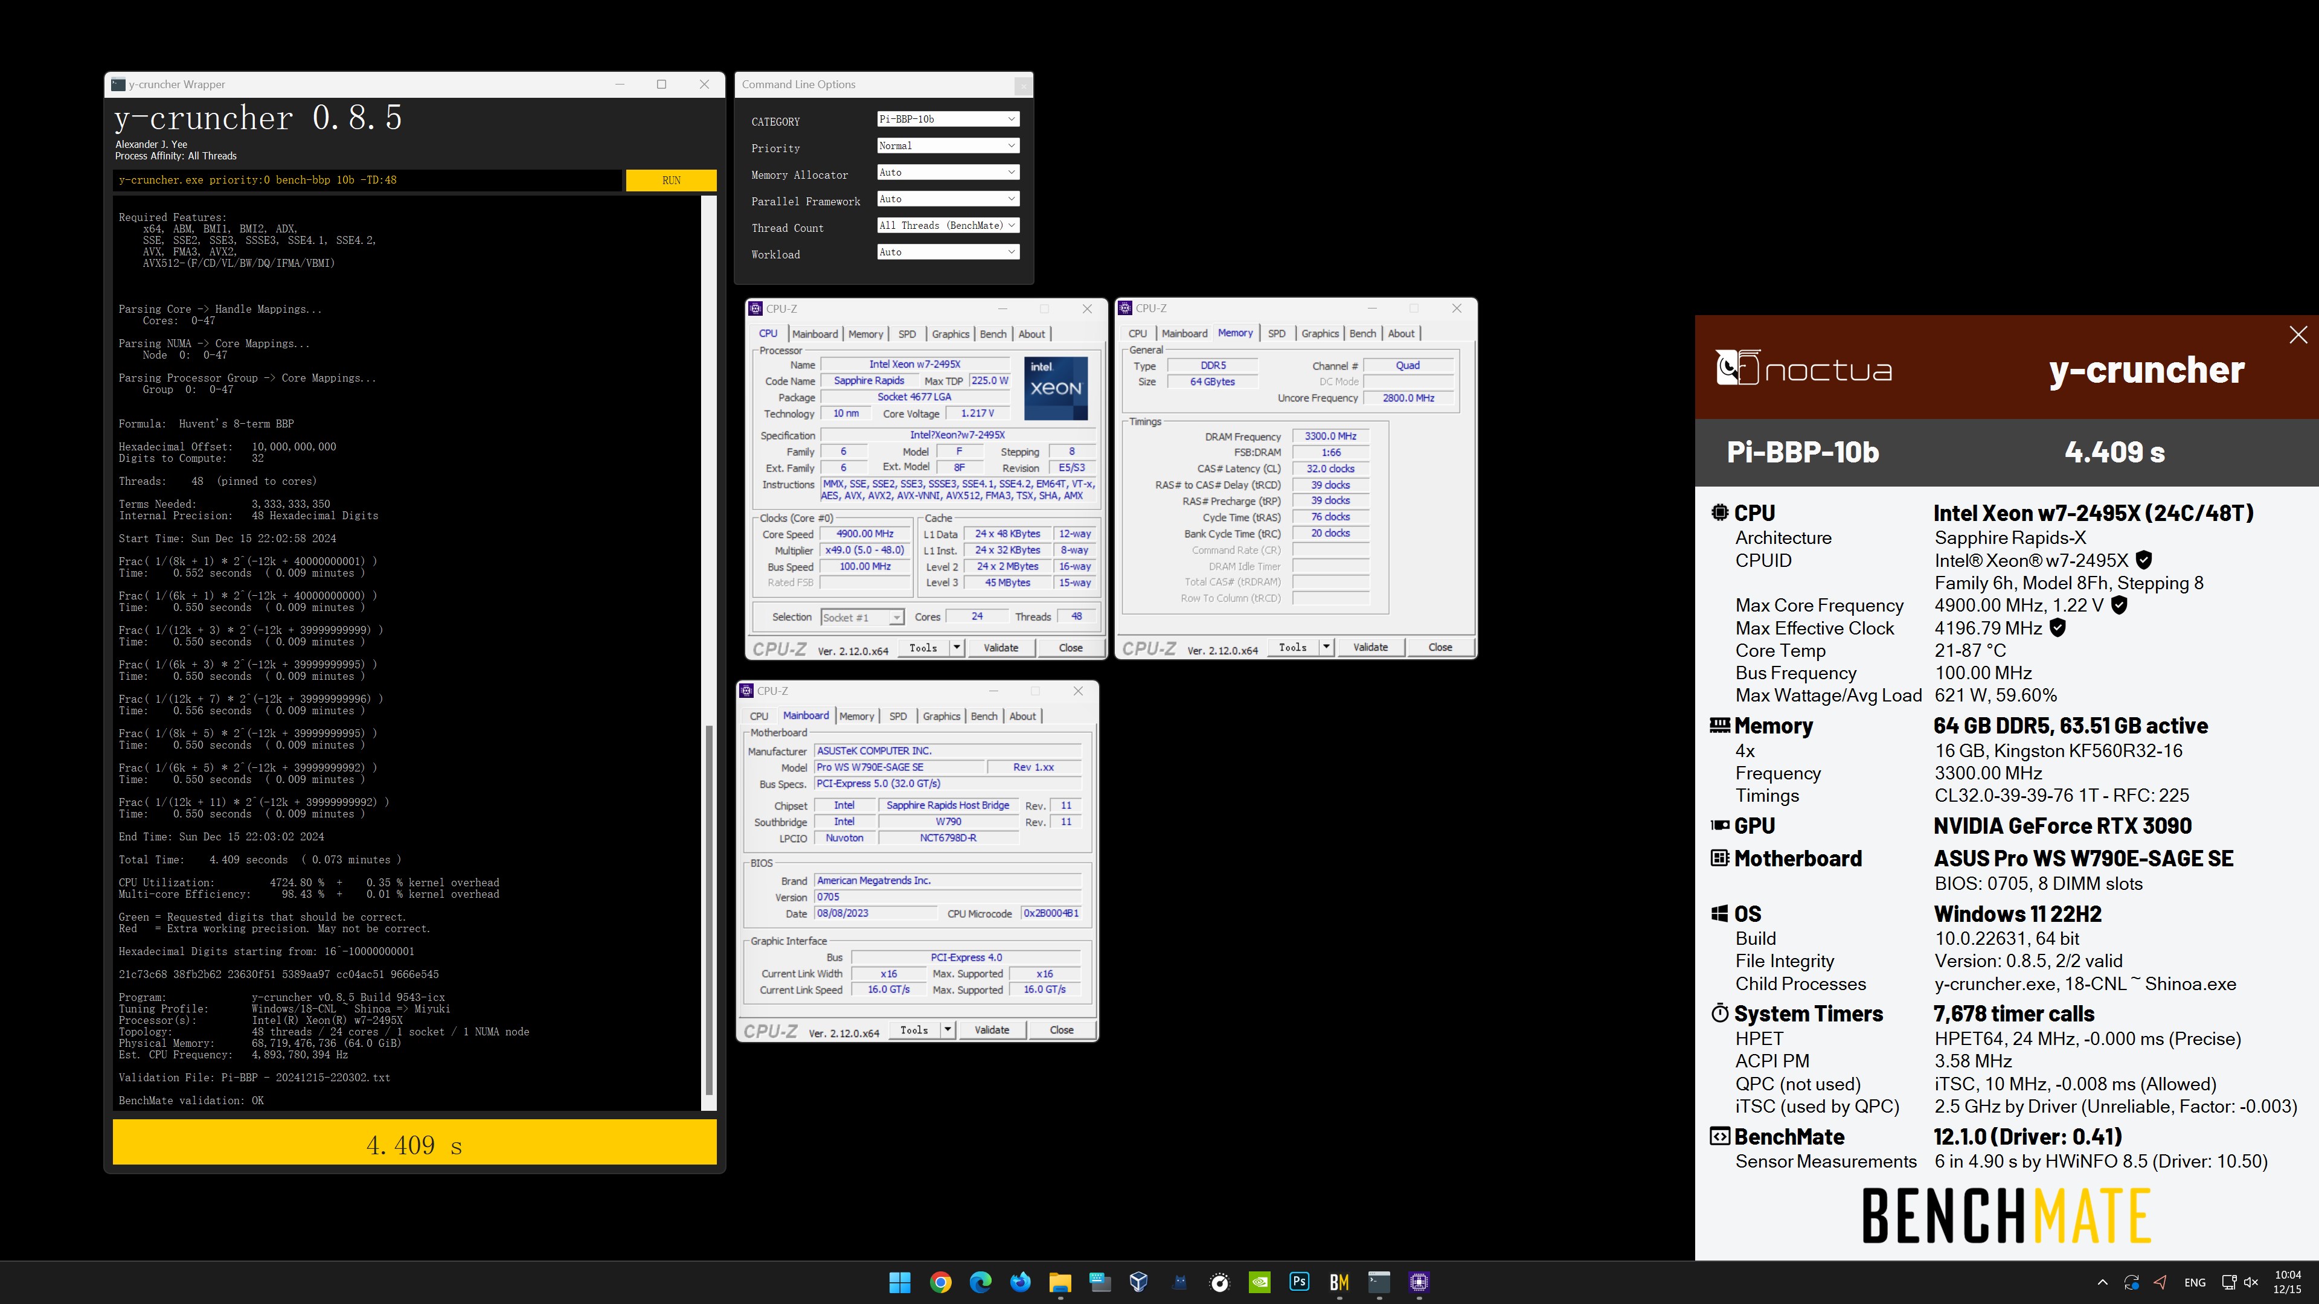The width and height of the screenshot is (2319, 1304).
Task: Show hidden system tray icons
Action: click(x=2102, y=1282)
